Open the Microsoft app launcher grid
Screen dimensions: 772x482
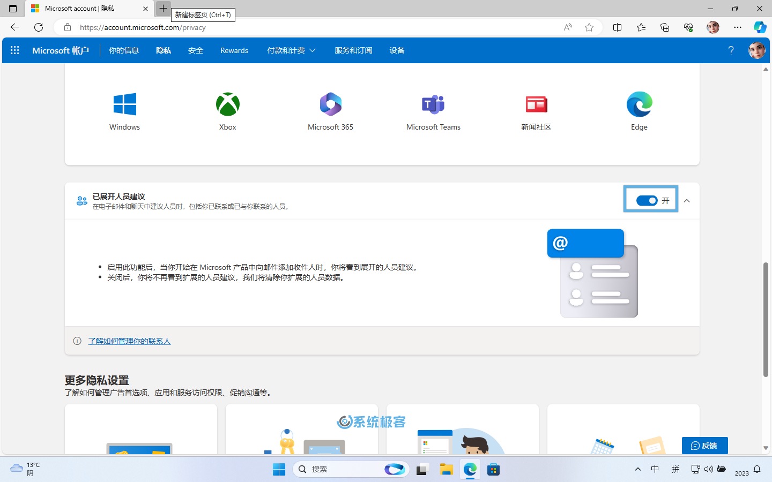[15, 50]
